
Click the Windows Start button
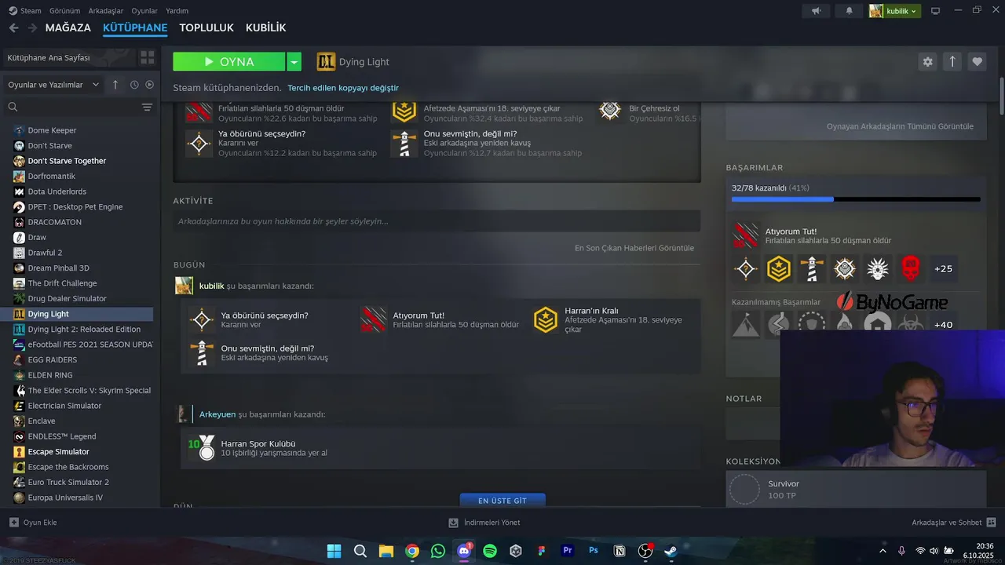coord(334,551)
